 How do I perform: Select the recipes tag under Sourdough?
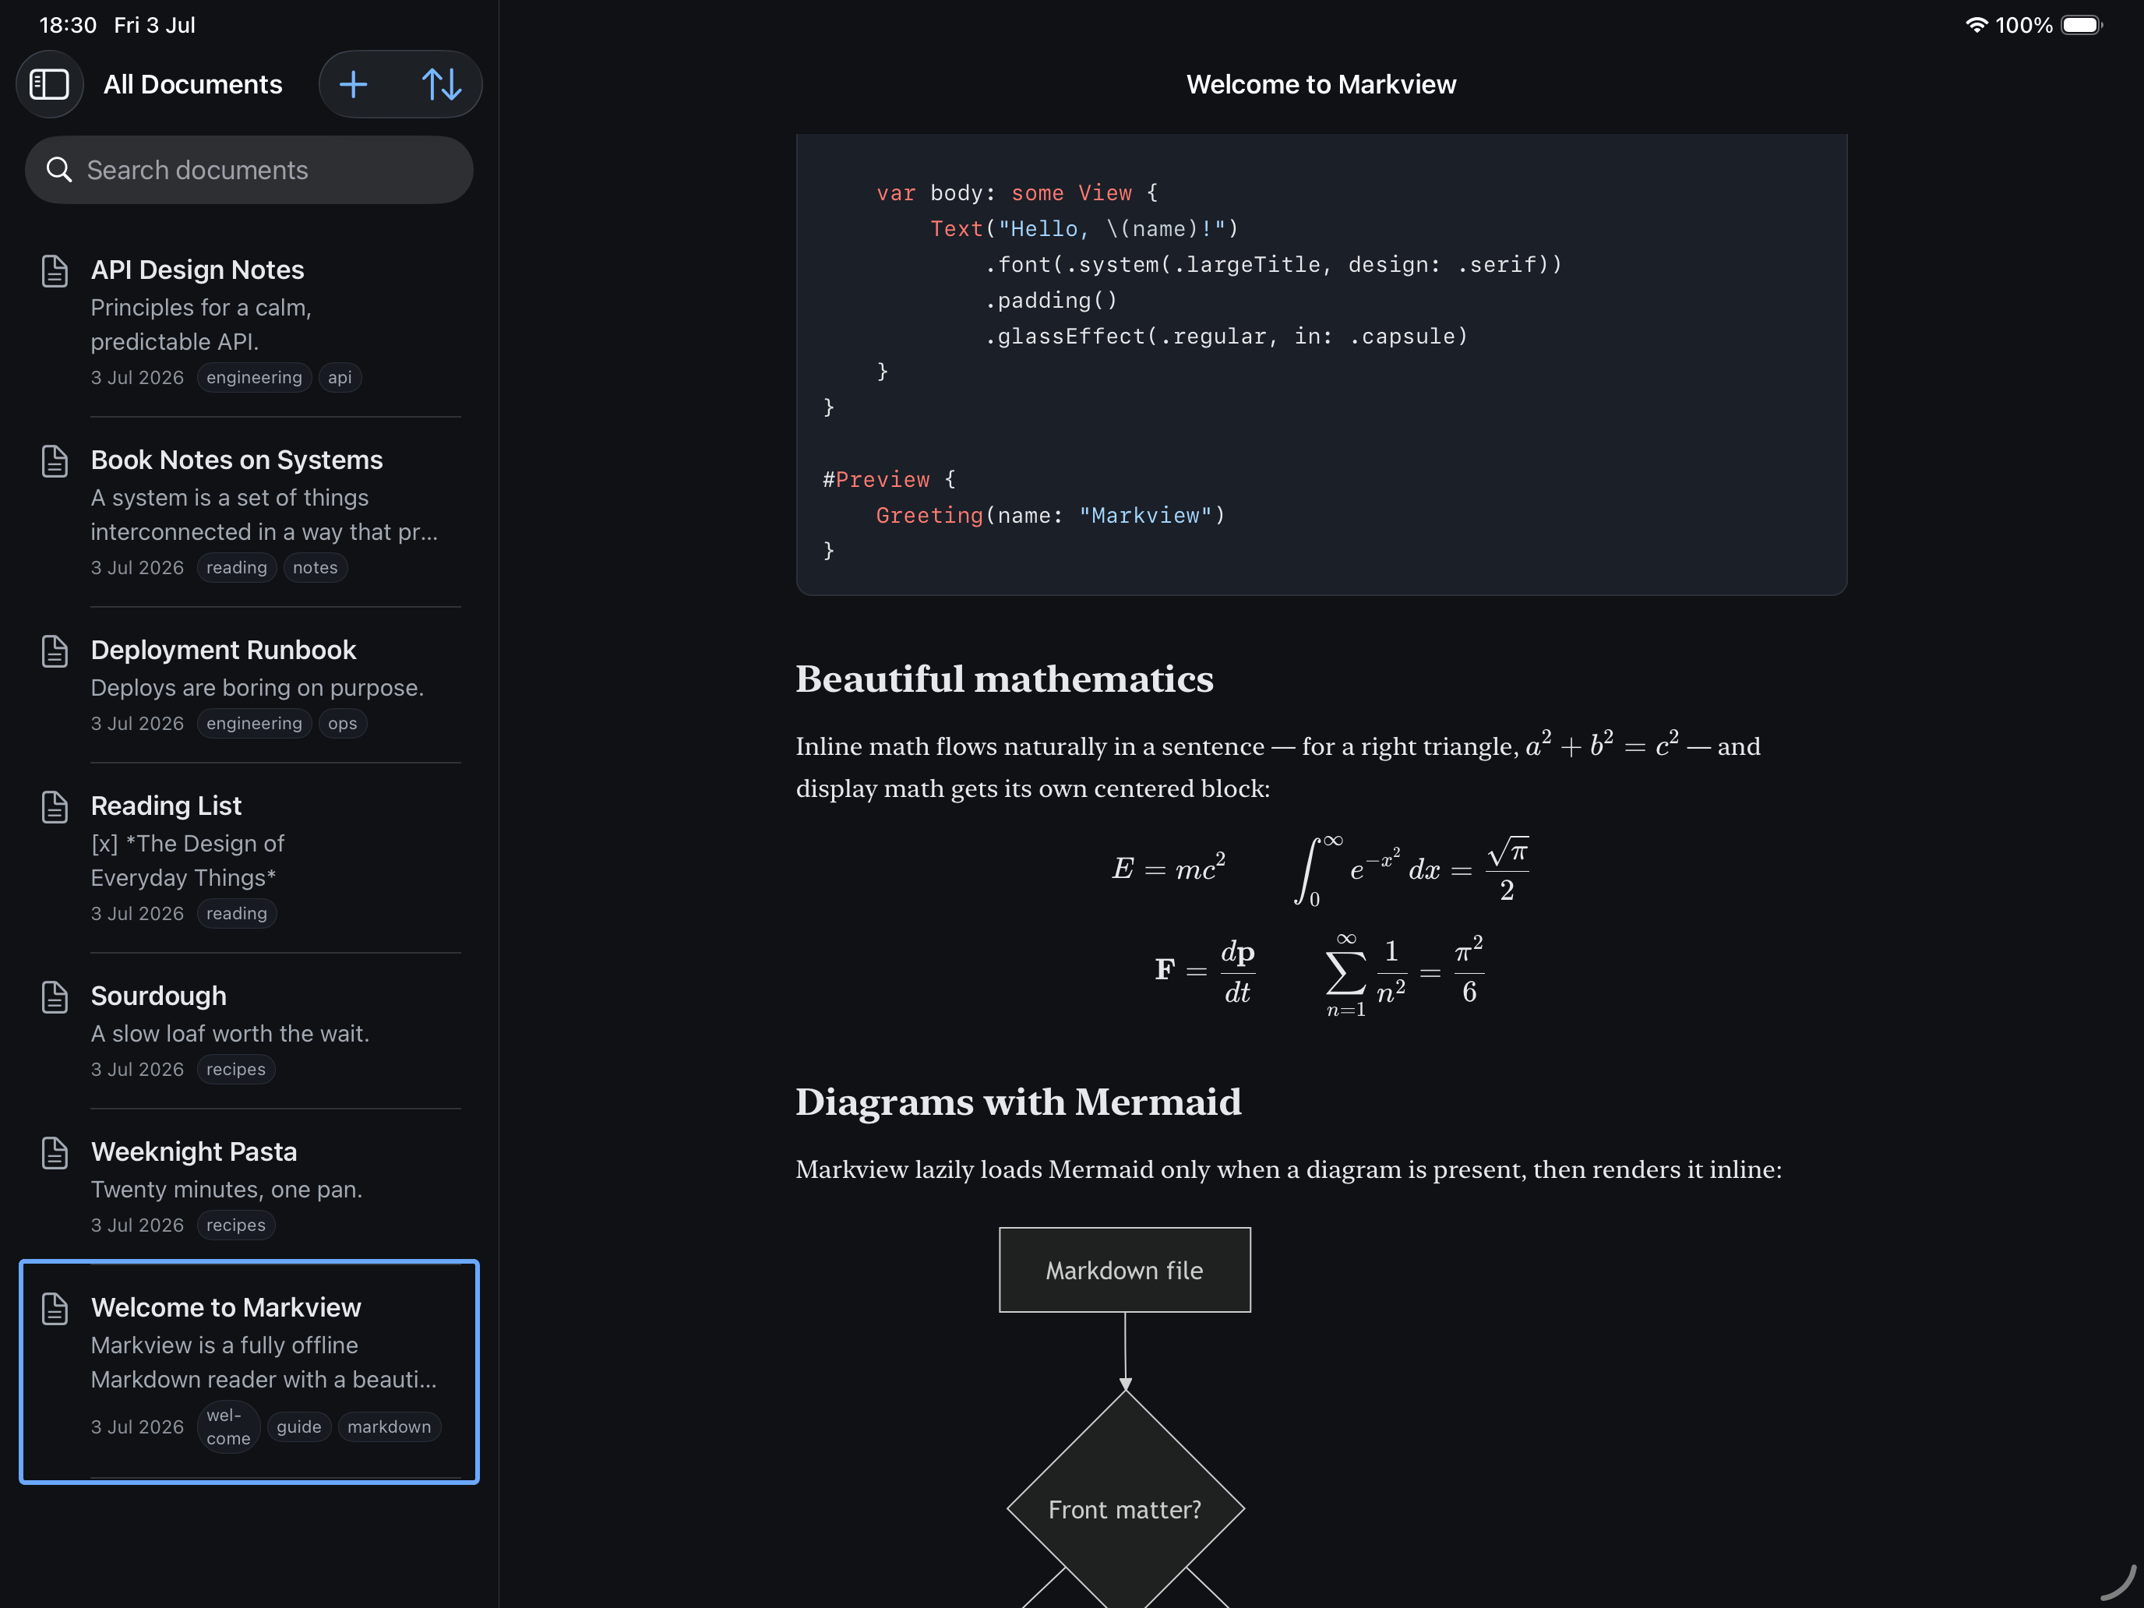pos(235,1069)
